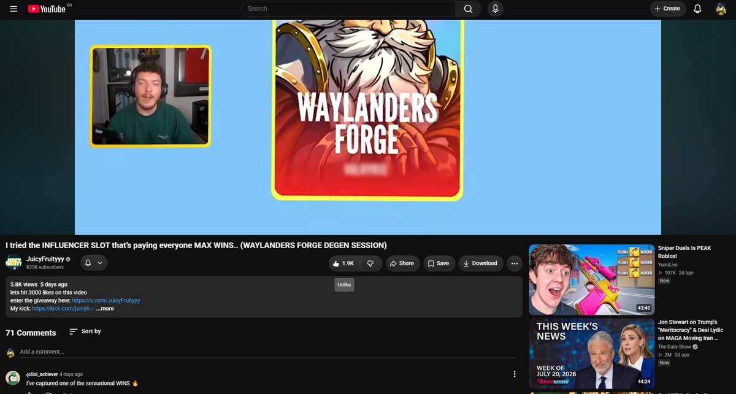Open @Sol_achiever username link

click(x=42, y=374)
